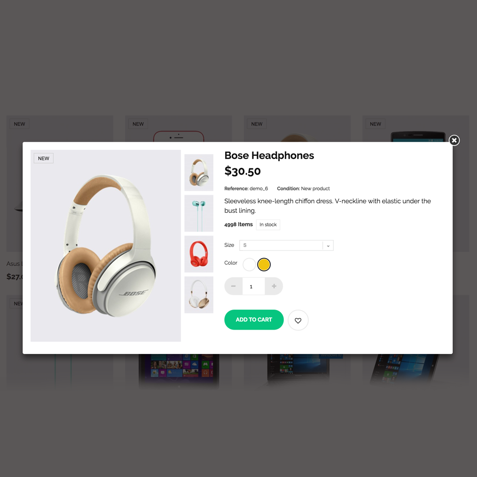The width and height of the screenshot is (477, 477).
Task: Increase quantity with plus button
Action: coord(274,286)
